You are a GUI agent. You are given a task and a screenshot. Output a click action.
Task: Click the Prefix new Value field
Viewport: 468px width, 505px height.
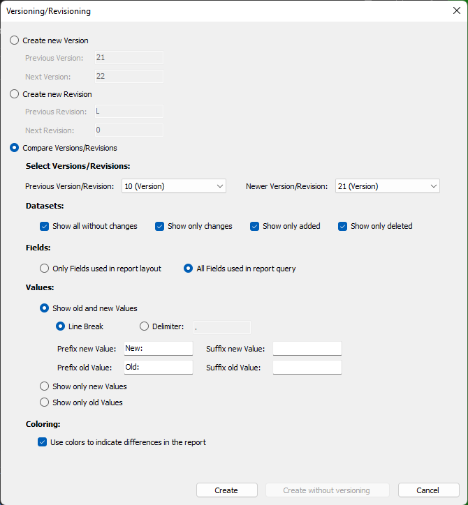(x=158, y=348)
